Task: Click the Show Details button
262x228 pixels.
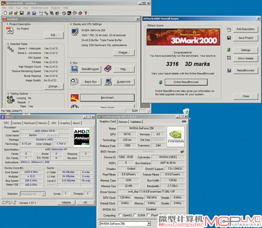Action: point(246,58)
